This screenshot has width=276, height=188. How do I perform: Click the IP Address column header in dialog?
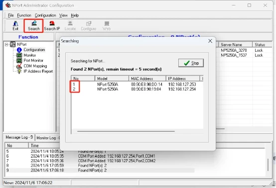point(183,79)
